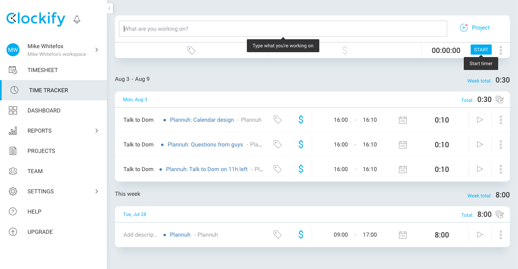
Task: Toggle billable on the Jul 28 Plannuh entry
Action: pyautogui.click(x=301, y=235)
